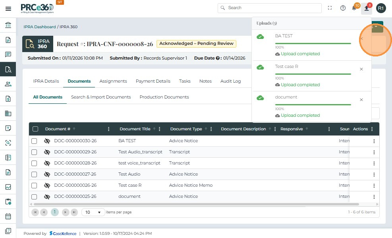Click the uploads icon in top bar

366,8
